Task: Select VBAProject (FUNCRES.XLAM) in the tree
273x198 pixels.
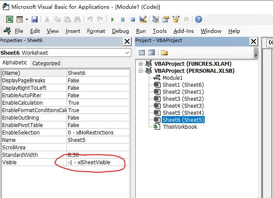Action: (193, 64)
